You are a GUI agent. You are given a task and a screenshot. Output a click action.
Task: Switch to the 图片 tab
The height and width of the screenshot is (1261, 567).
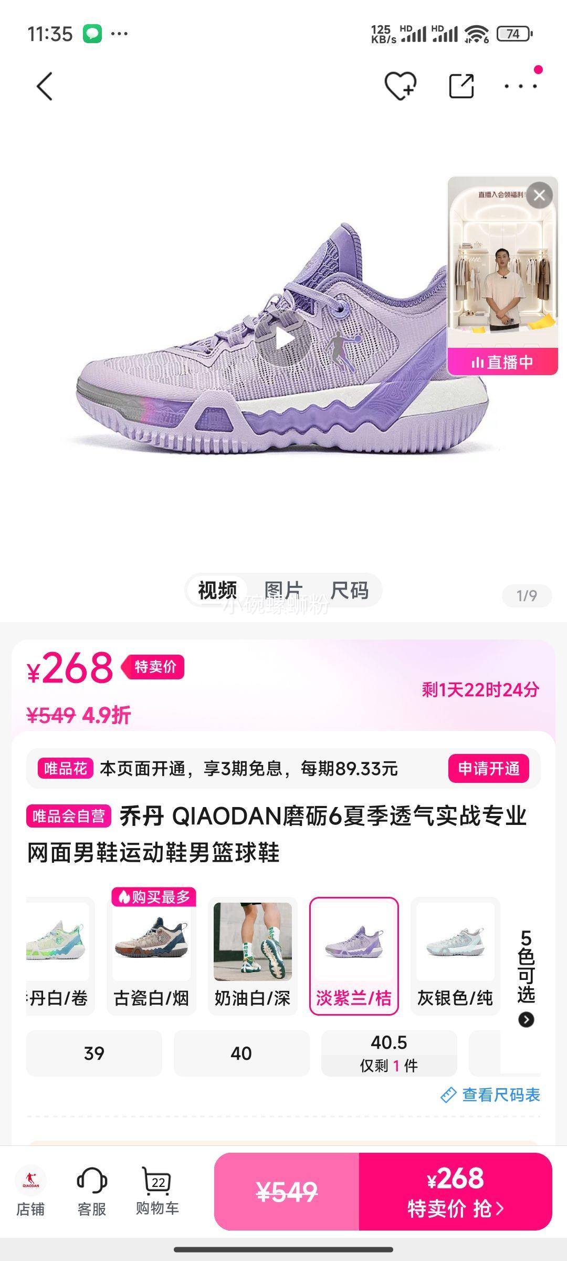click(x=283, y=590)
